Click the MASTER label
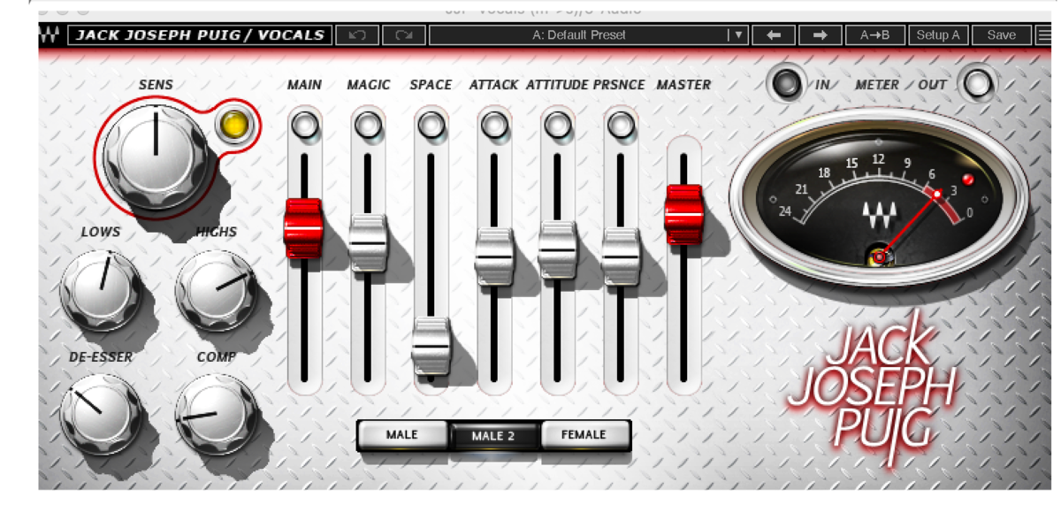Screen dimensions: 1061x528 point(683,85)
